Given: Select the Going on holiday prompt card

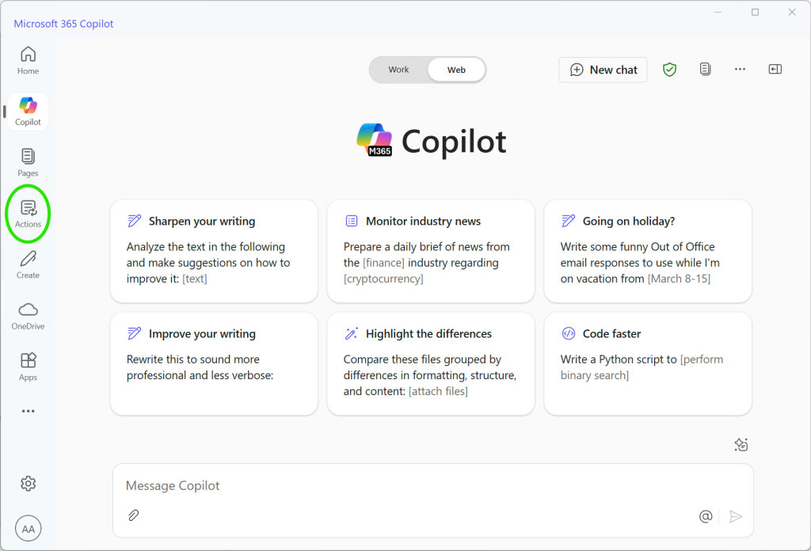Looking at the screenshot, I should (648, 251).
